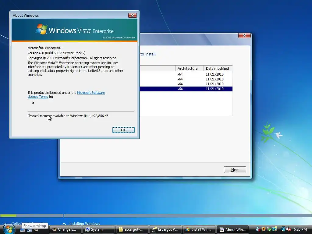Close the About Windows dialog
312x234 pixels.
click(x=132, y=15)
